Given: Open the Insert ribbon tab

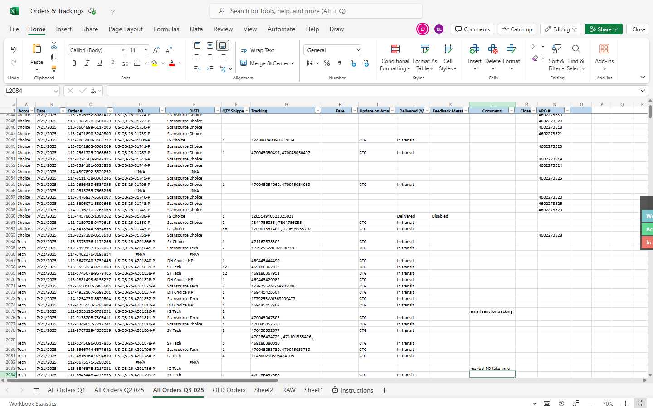Looking at the screenshot, I should 64,29.
